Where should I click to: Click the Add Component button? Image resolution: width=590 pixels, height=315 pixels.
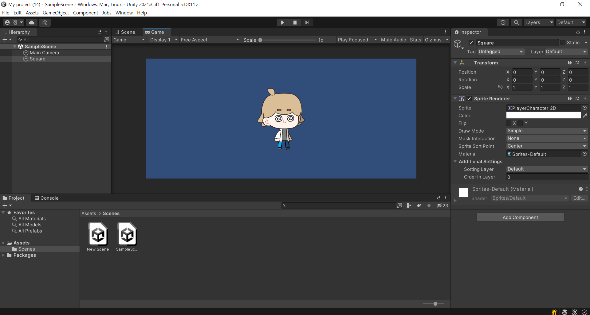tap(520, 217)
